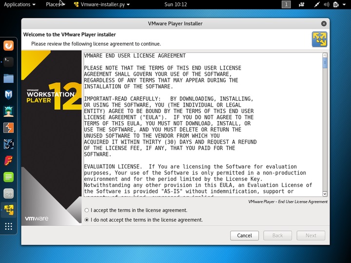The width and height of the screenshot is (351, 263).
Task: Click the network connection icon in top bar
Action: 316,4
